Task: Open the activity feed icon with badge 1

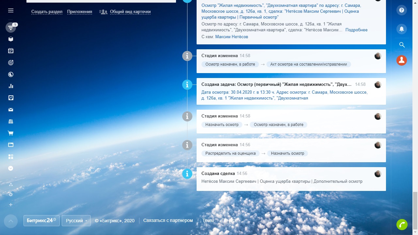Action: click(11, 27)
